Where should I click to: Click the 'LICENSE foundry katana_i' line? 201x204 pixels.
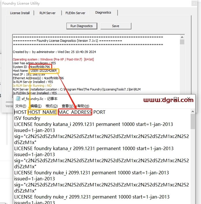pos(94,124)
